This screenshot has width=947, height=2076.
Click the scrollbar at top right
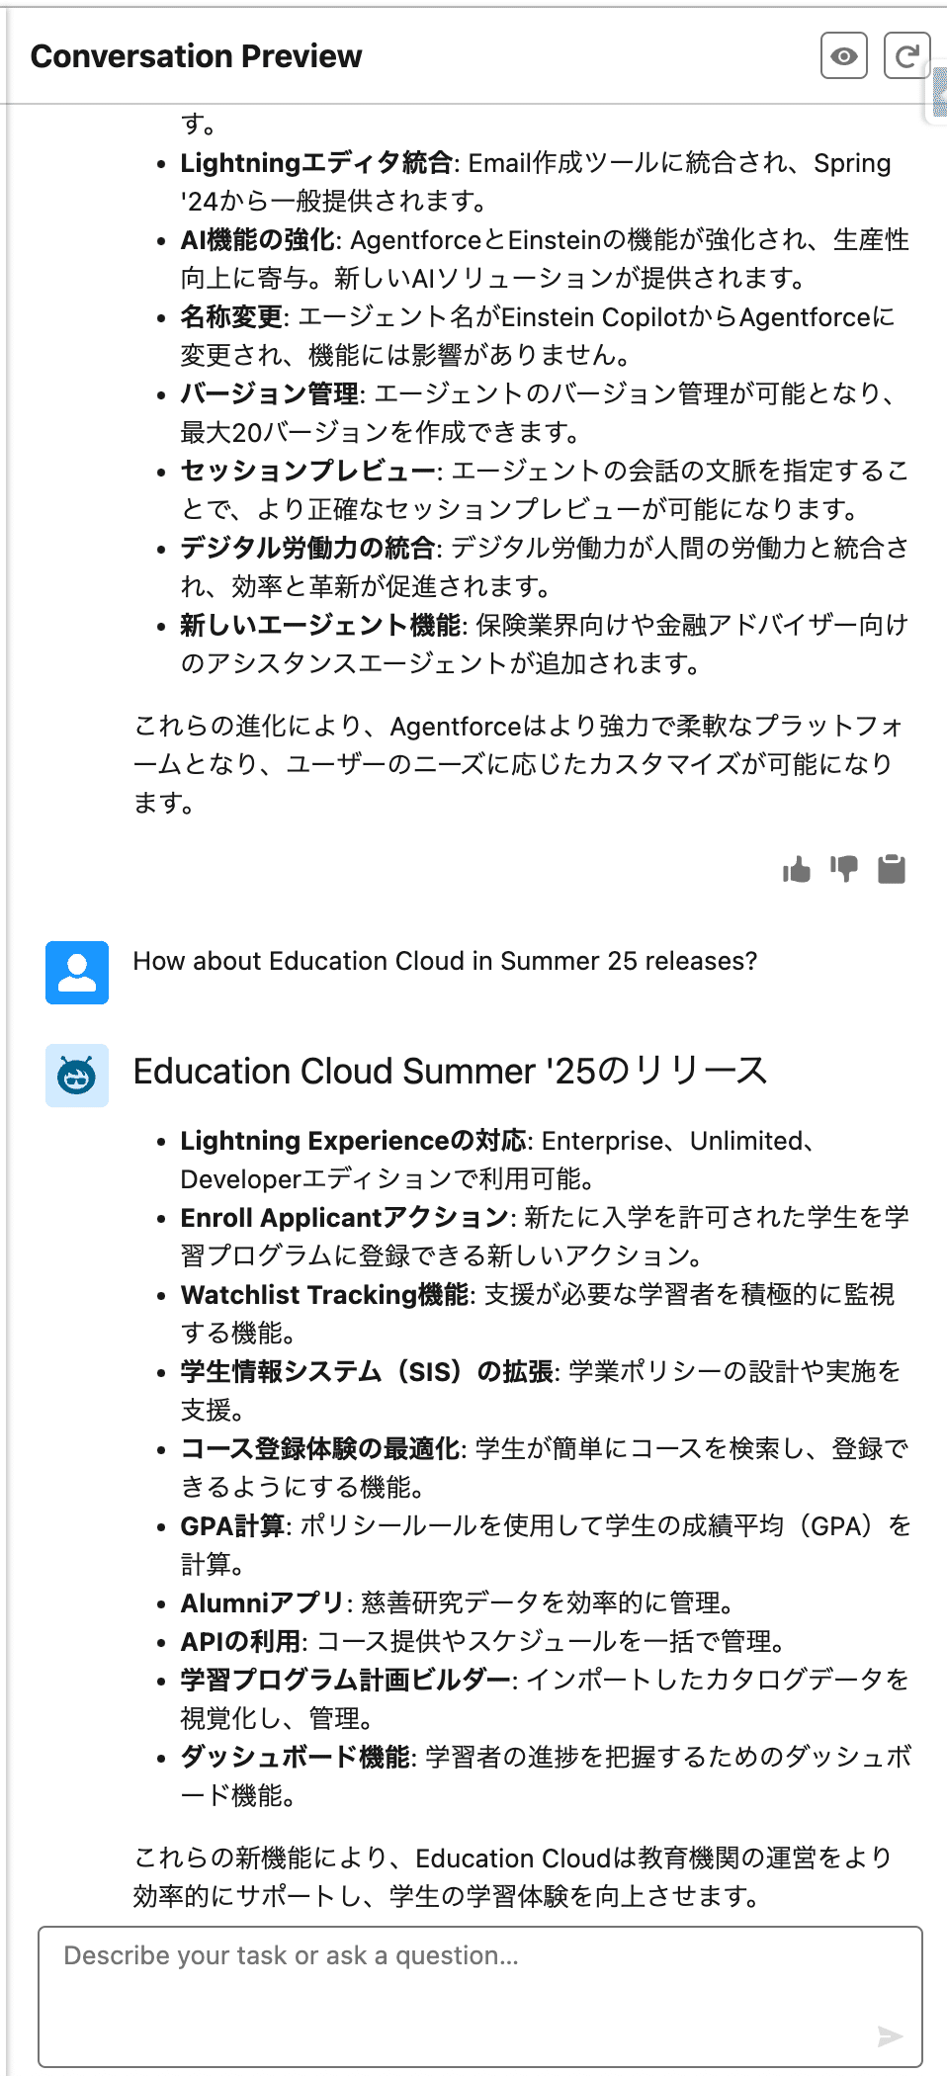click(x=939, y=89)
